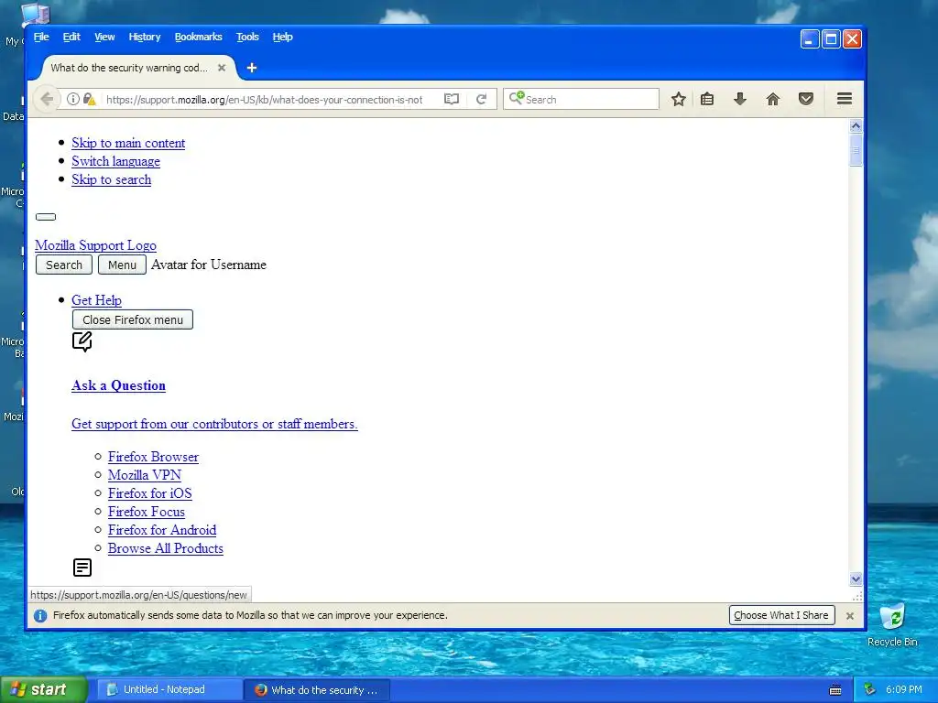Viewport: 938px width, 703px height.
Task: Show your bookmarks list icon
Action: (x=707, y=99)
